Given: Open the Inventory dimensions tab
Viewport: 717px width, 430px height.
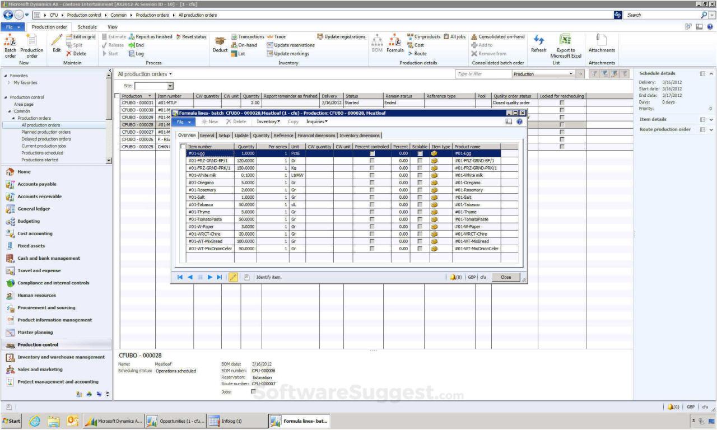Looking at the screenshot, I should click(360, 135).
